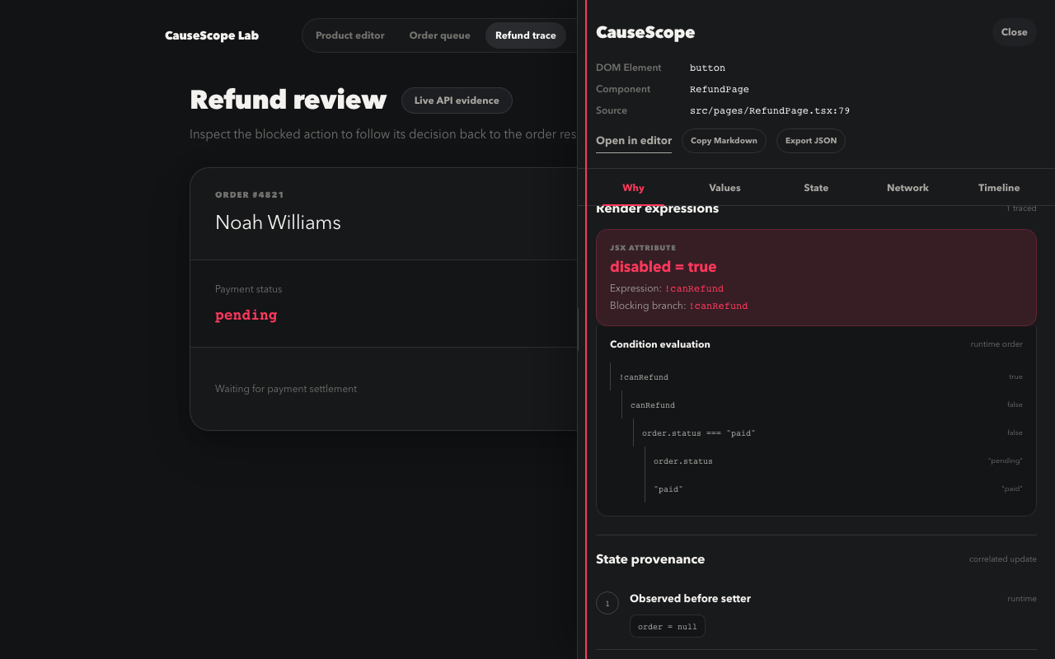Click the State provenance heading

pyautogui.click(x=650, y=559)
